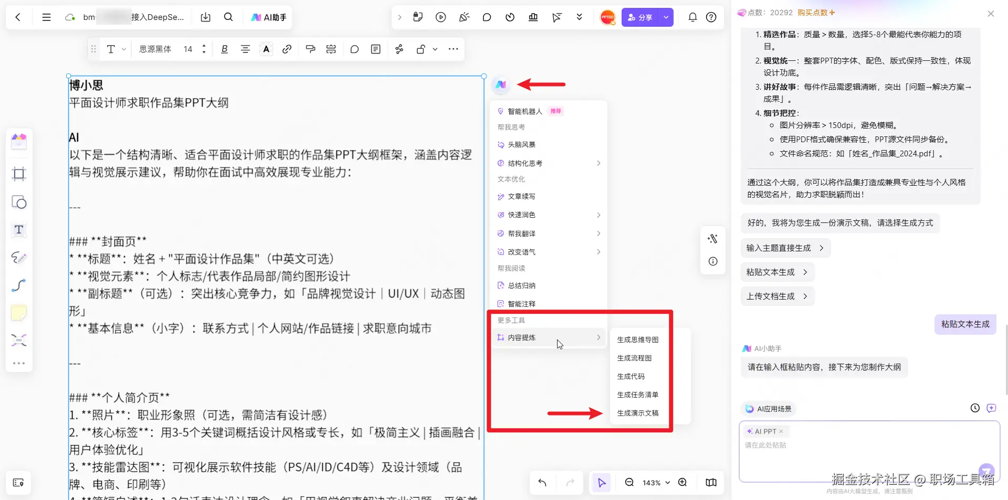Expand the 结构化思考 submenu
This screenshot has width=1008, height=500.
[548, 163]
